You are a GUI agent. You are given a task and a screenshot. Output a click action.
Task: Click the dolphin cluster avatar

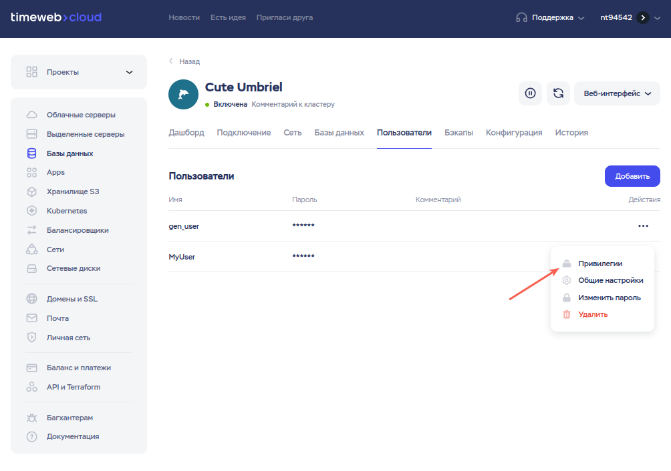[184, 94]
